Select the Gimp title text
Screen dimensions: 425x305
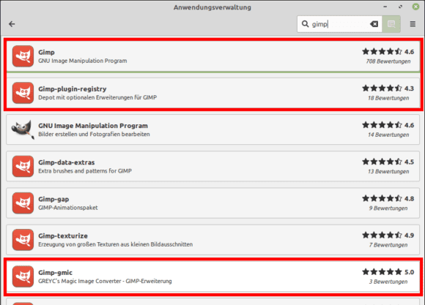point(46,52)
